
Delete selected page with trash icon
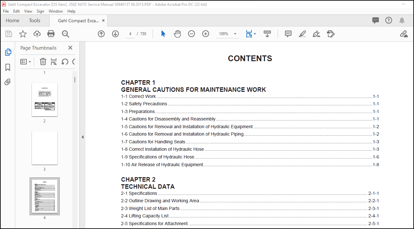(43, 62)
